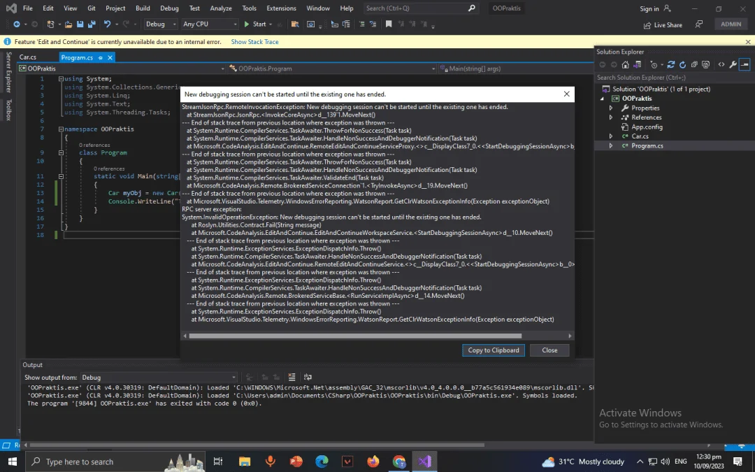Click the Show All Files icon
Image resolution: width=755 pixels, height=472 pixels.
705,64
